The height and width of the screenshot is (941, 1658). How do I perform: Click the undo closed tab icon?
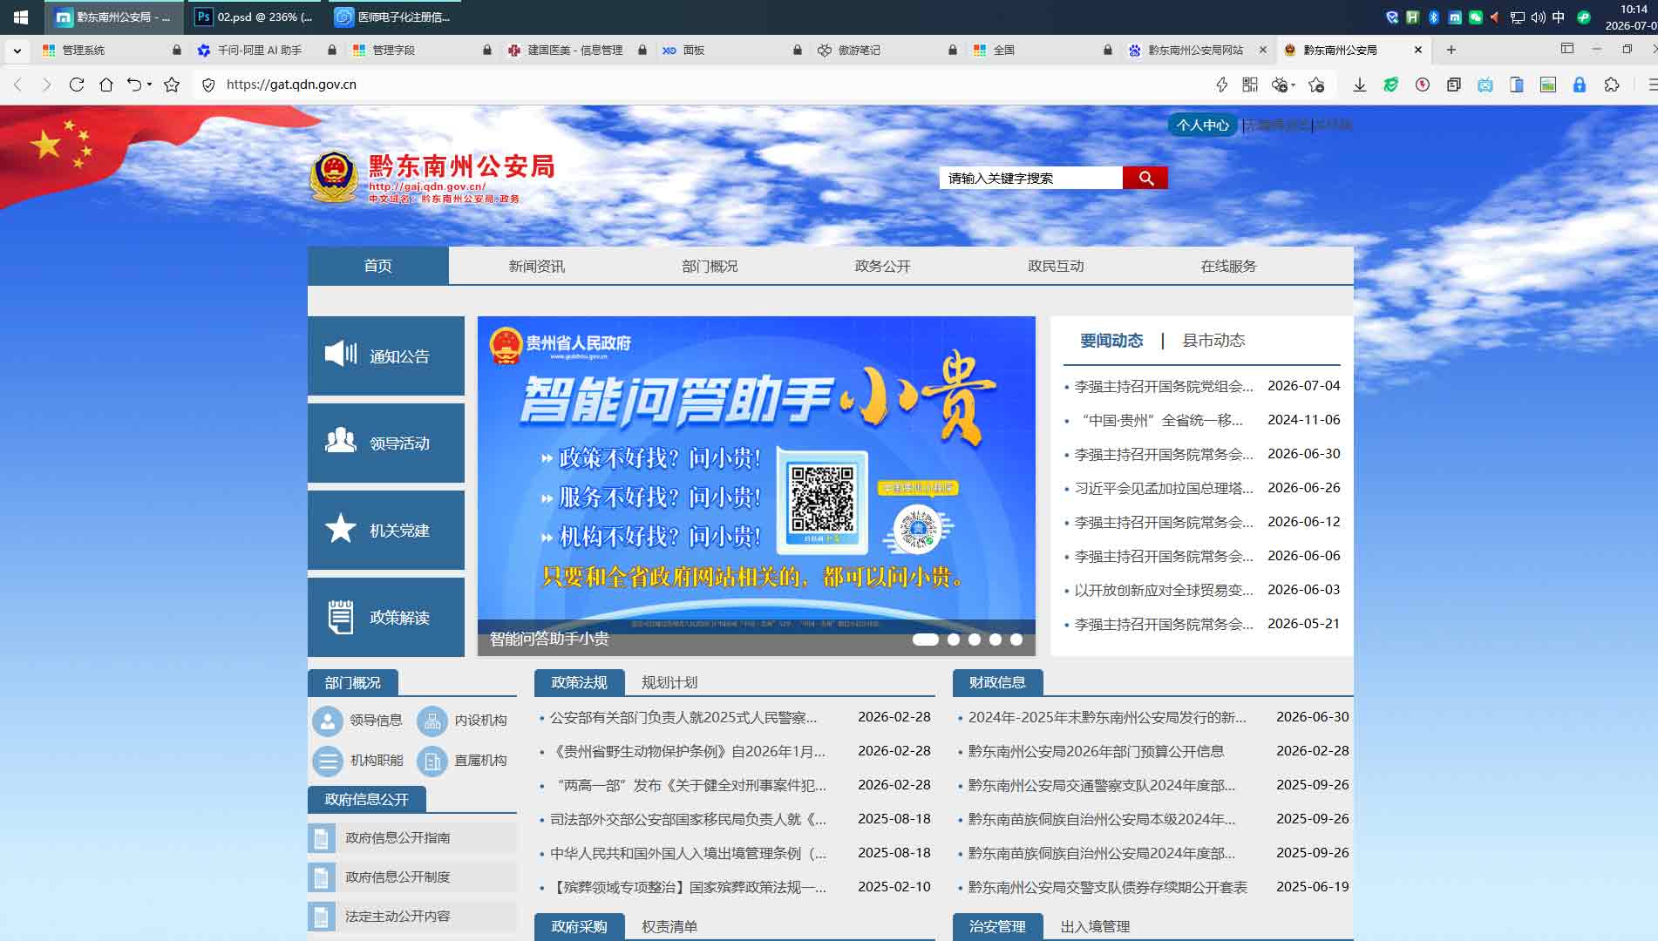(134, 85)
